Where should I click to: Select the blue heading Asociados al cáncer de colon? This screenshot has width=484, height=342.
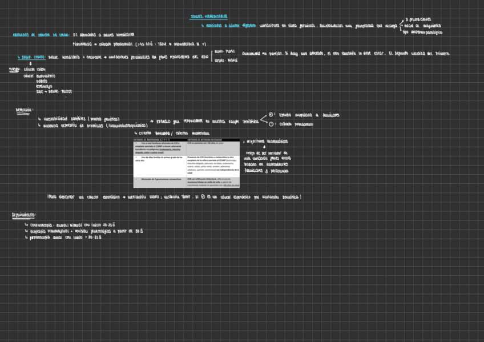tap(40, 35)
